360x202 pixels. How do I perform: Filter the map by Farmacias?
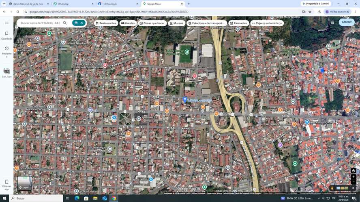coord(238,23)
